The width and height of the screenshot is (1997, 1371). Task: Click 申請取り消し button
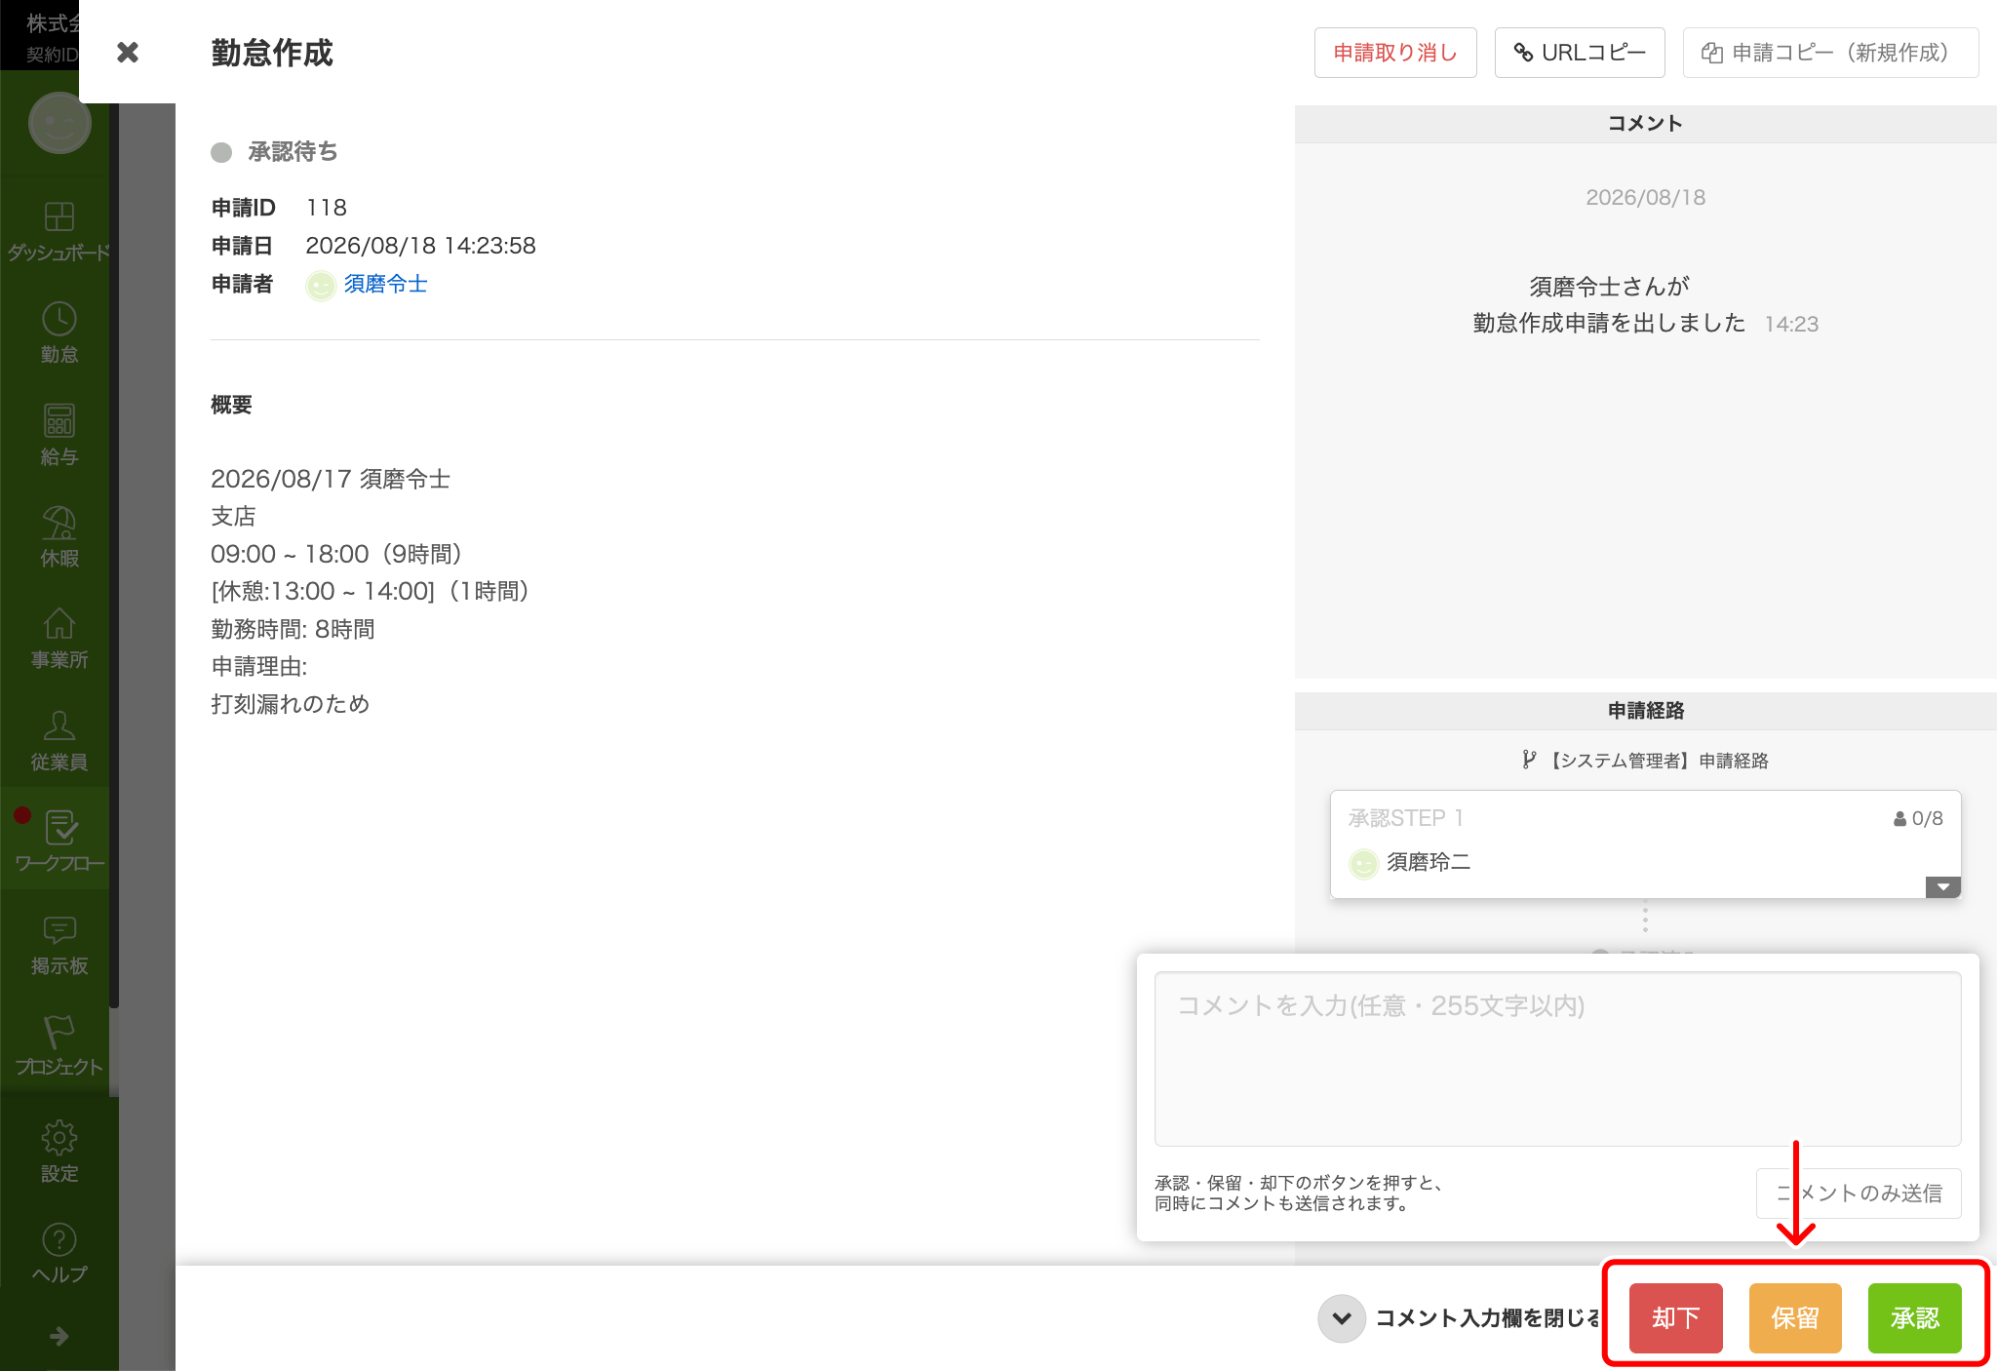tap(1395, 53)
